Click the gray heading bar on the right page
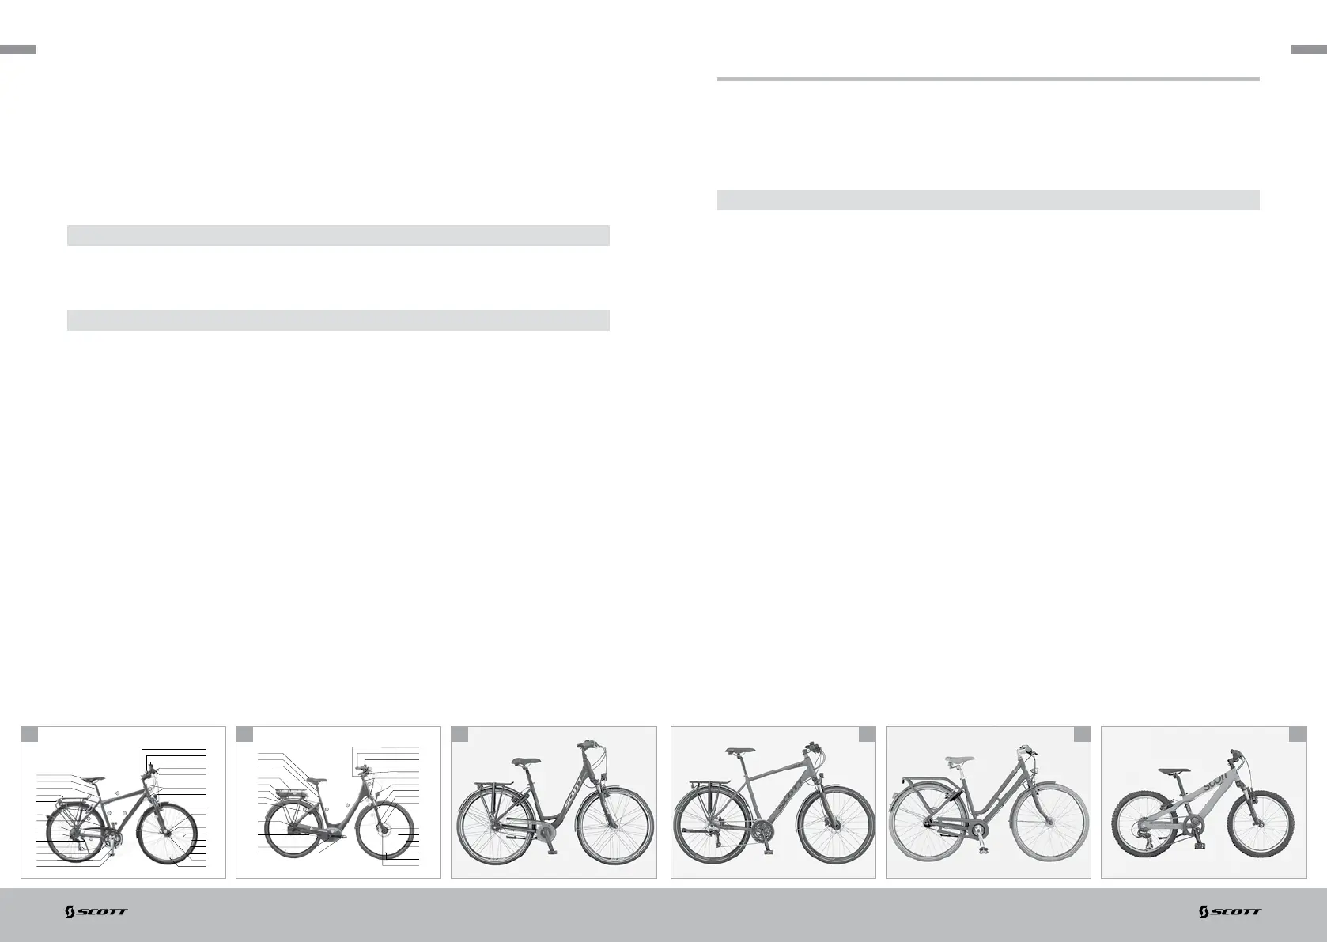Viewport: 1327px width, 942px height. (x=988, y=199)
